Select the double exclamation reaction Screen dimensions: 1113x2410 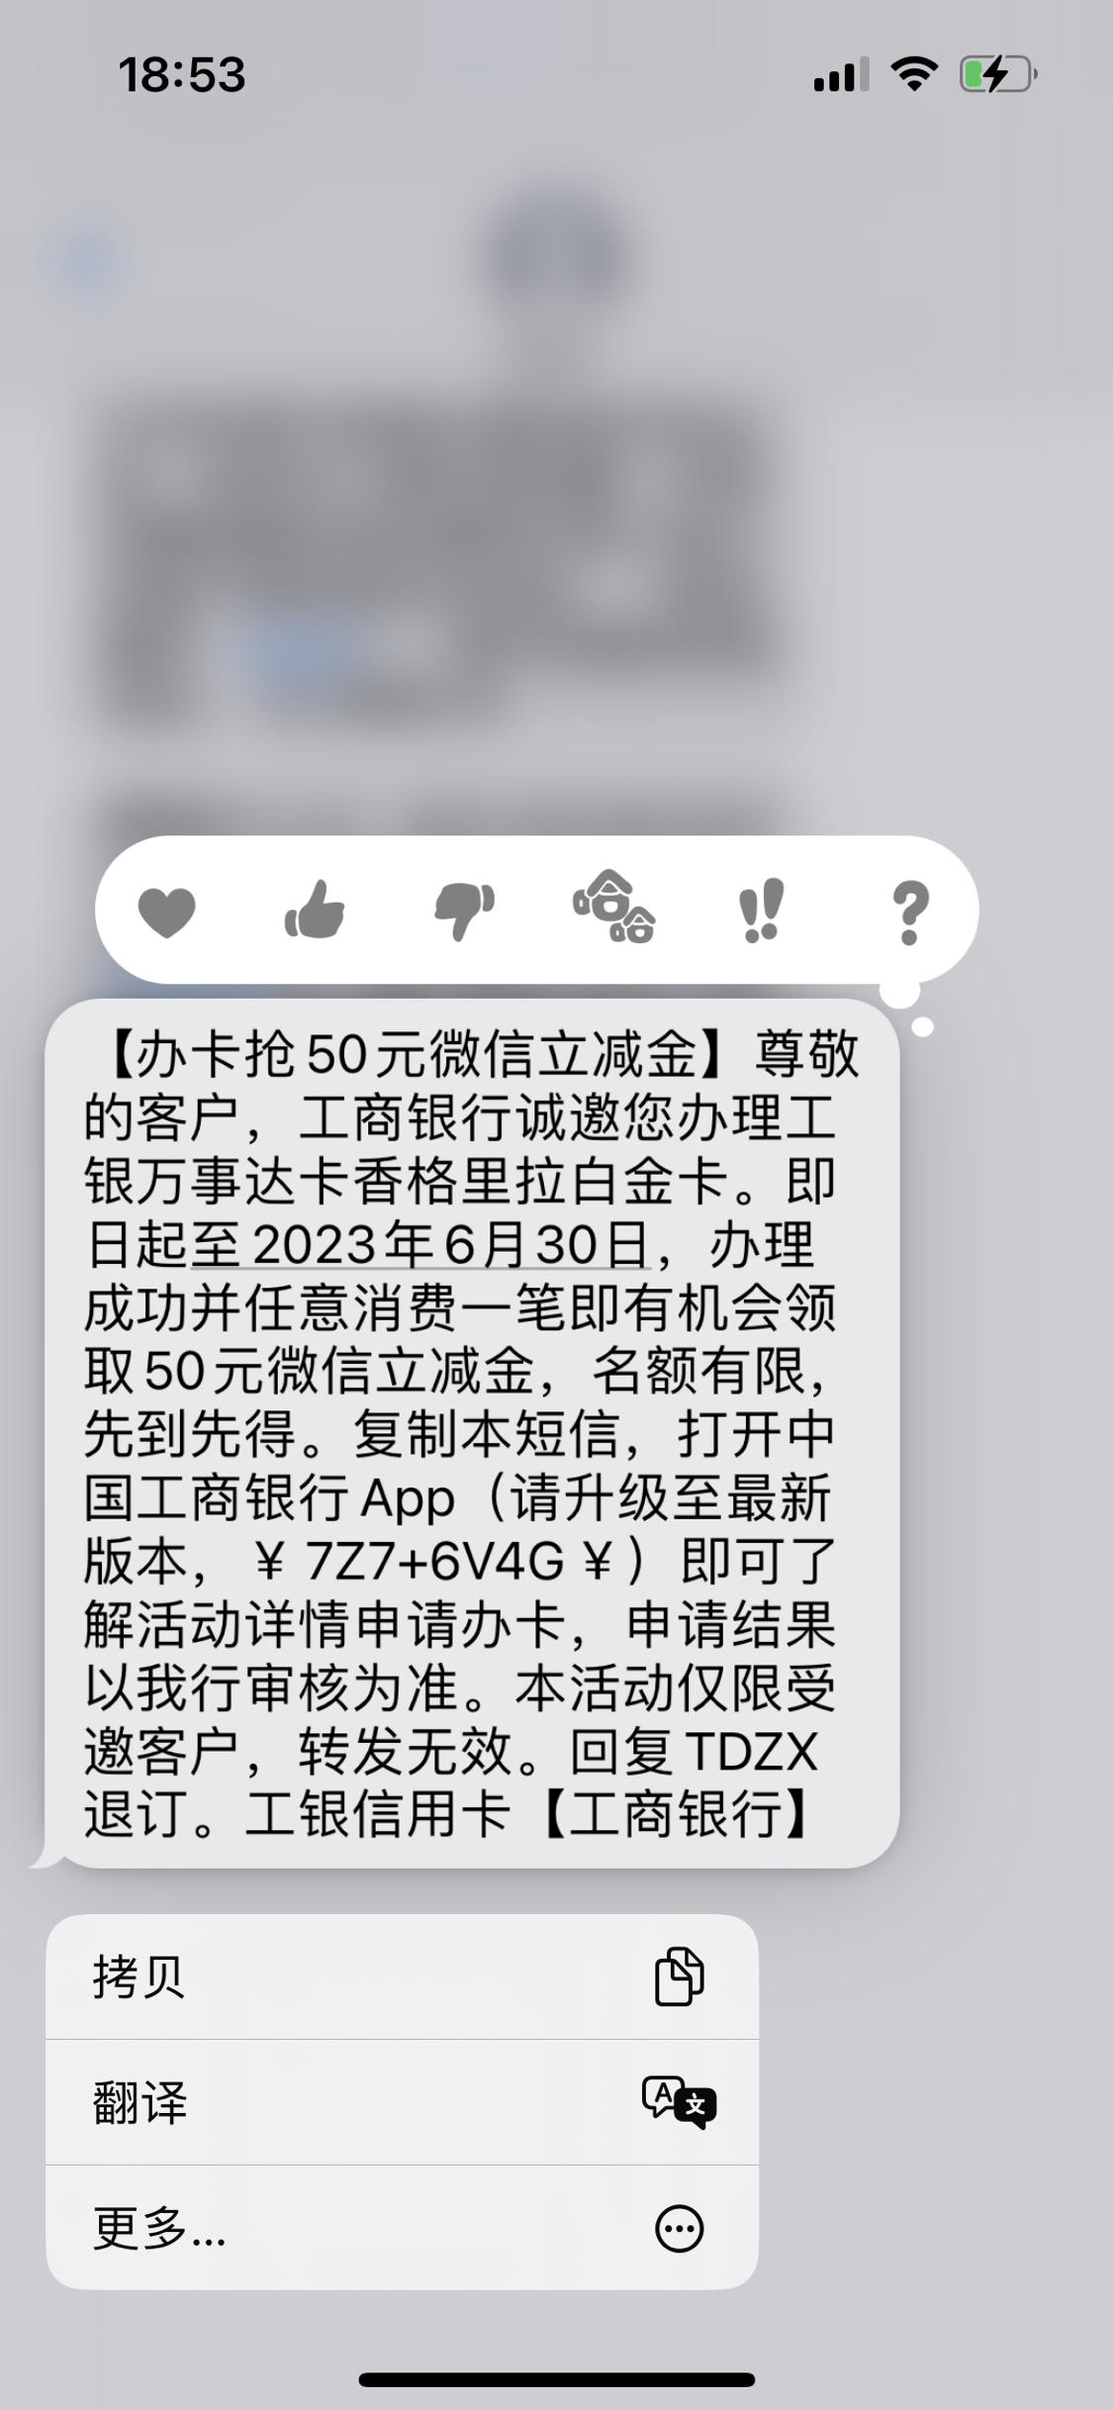pyautogui.click(x=762, y=910)
